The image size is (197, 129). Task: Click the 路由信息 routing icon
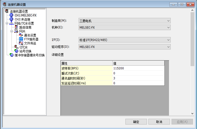click(16, 27)
